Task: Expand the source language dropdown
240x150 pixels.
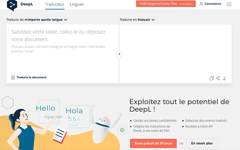Action: point(37,20)
